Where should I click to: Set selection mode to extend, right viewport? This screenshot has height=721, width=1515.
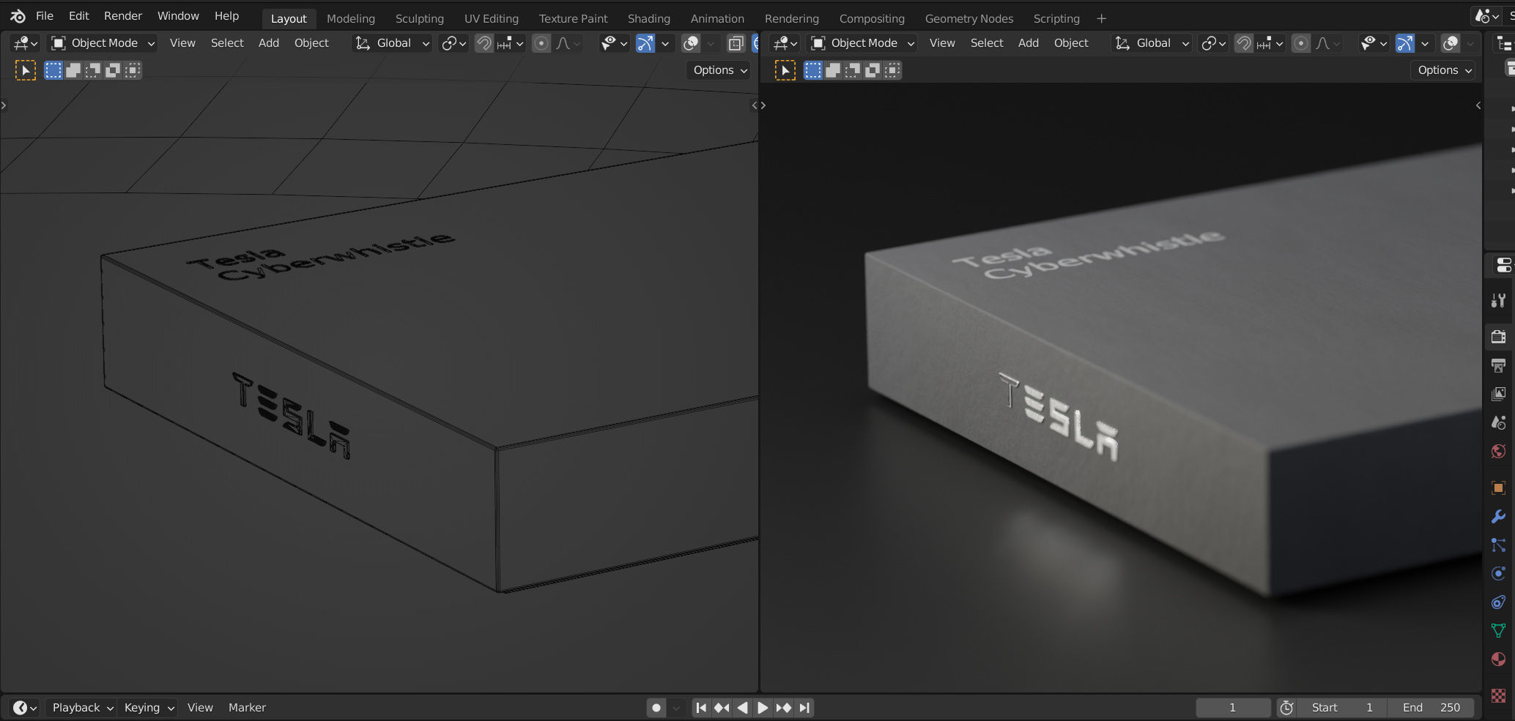click(x=833, y=70)
